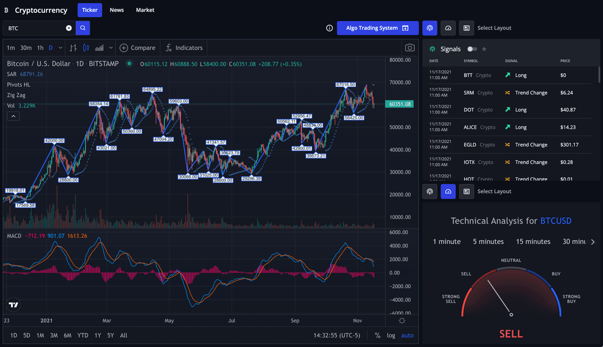
Task: Select the candlestick chart style icon
Action: tap(86, 48)
